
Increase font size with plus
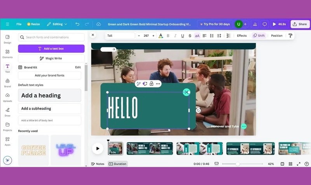tap(153, 36)
